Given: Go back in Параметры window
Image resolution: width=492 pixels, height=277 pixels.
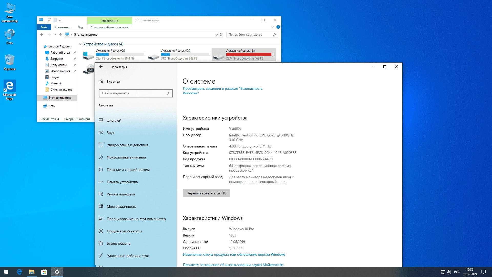Looking at the screenshot, I should 101,67.
